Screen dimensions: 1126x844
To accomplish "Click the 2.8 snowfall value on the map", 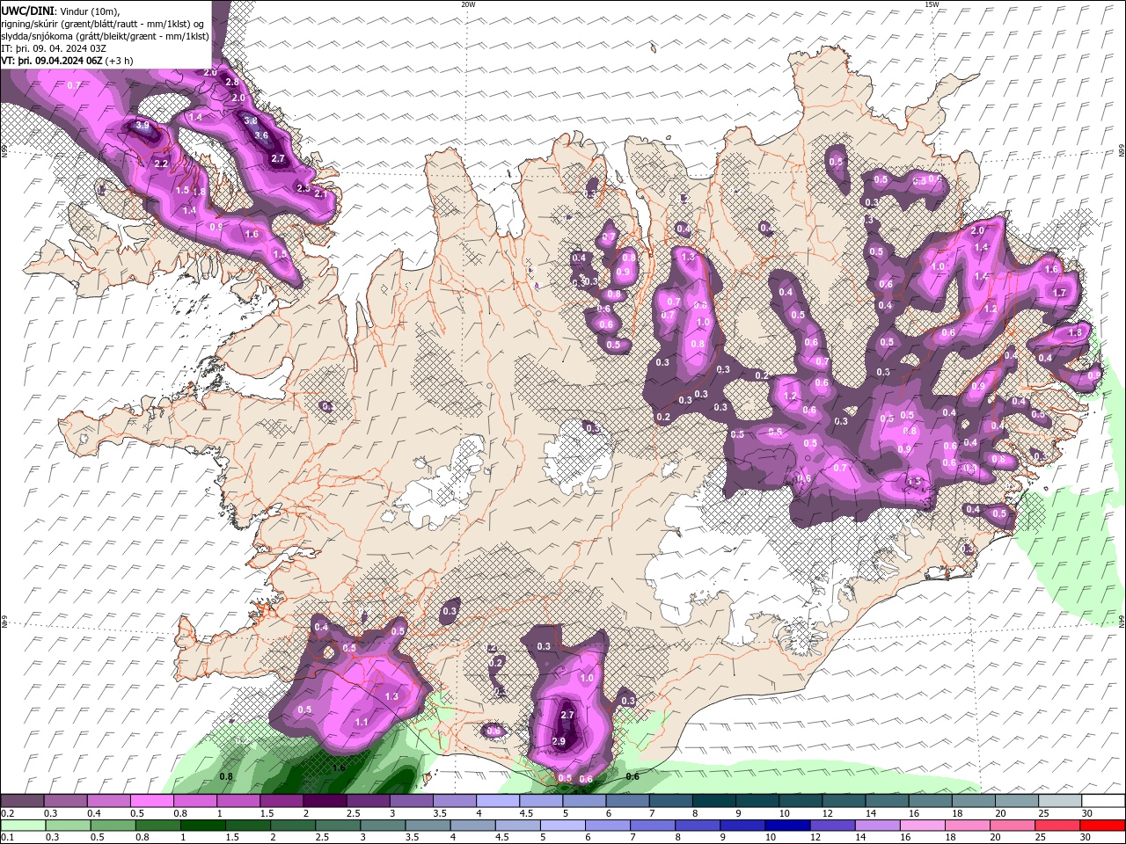I will pos(232,82).
